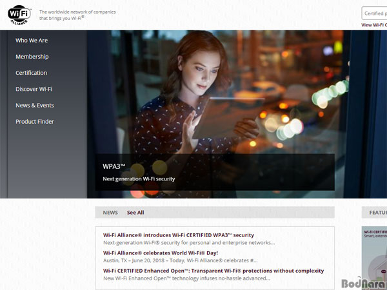This screenshot has height=290, width=387.
Task: Click the WPA3 banner heading
Action: [x=114, y=166]
